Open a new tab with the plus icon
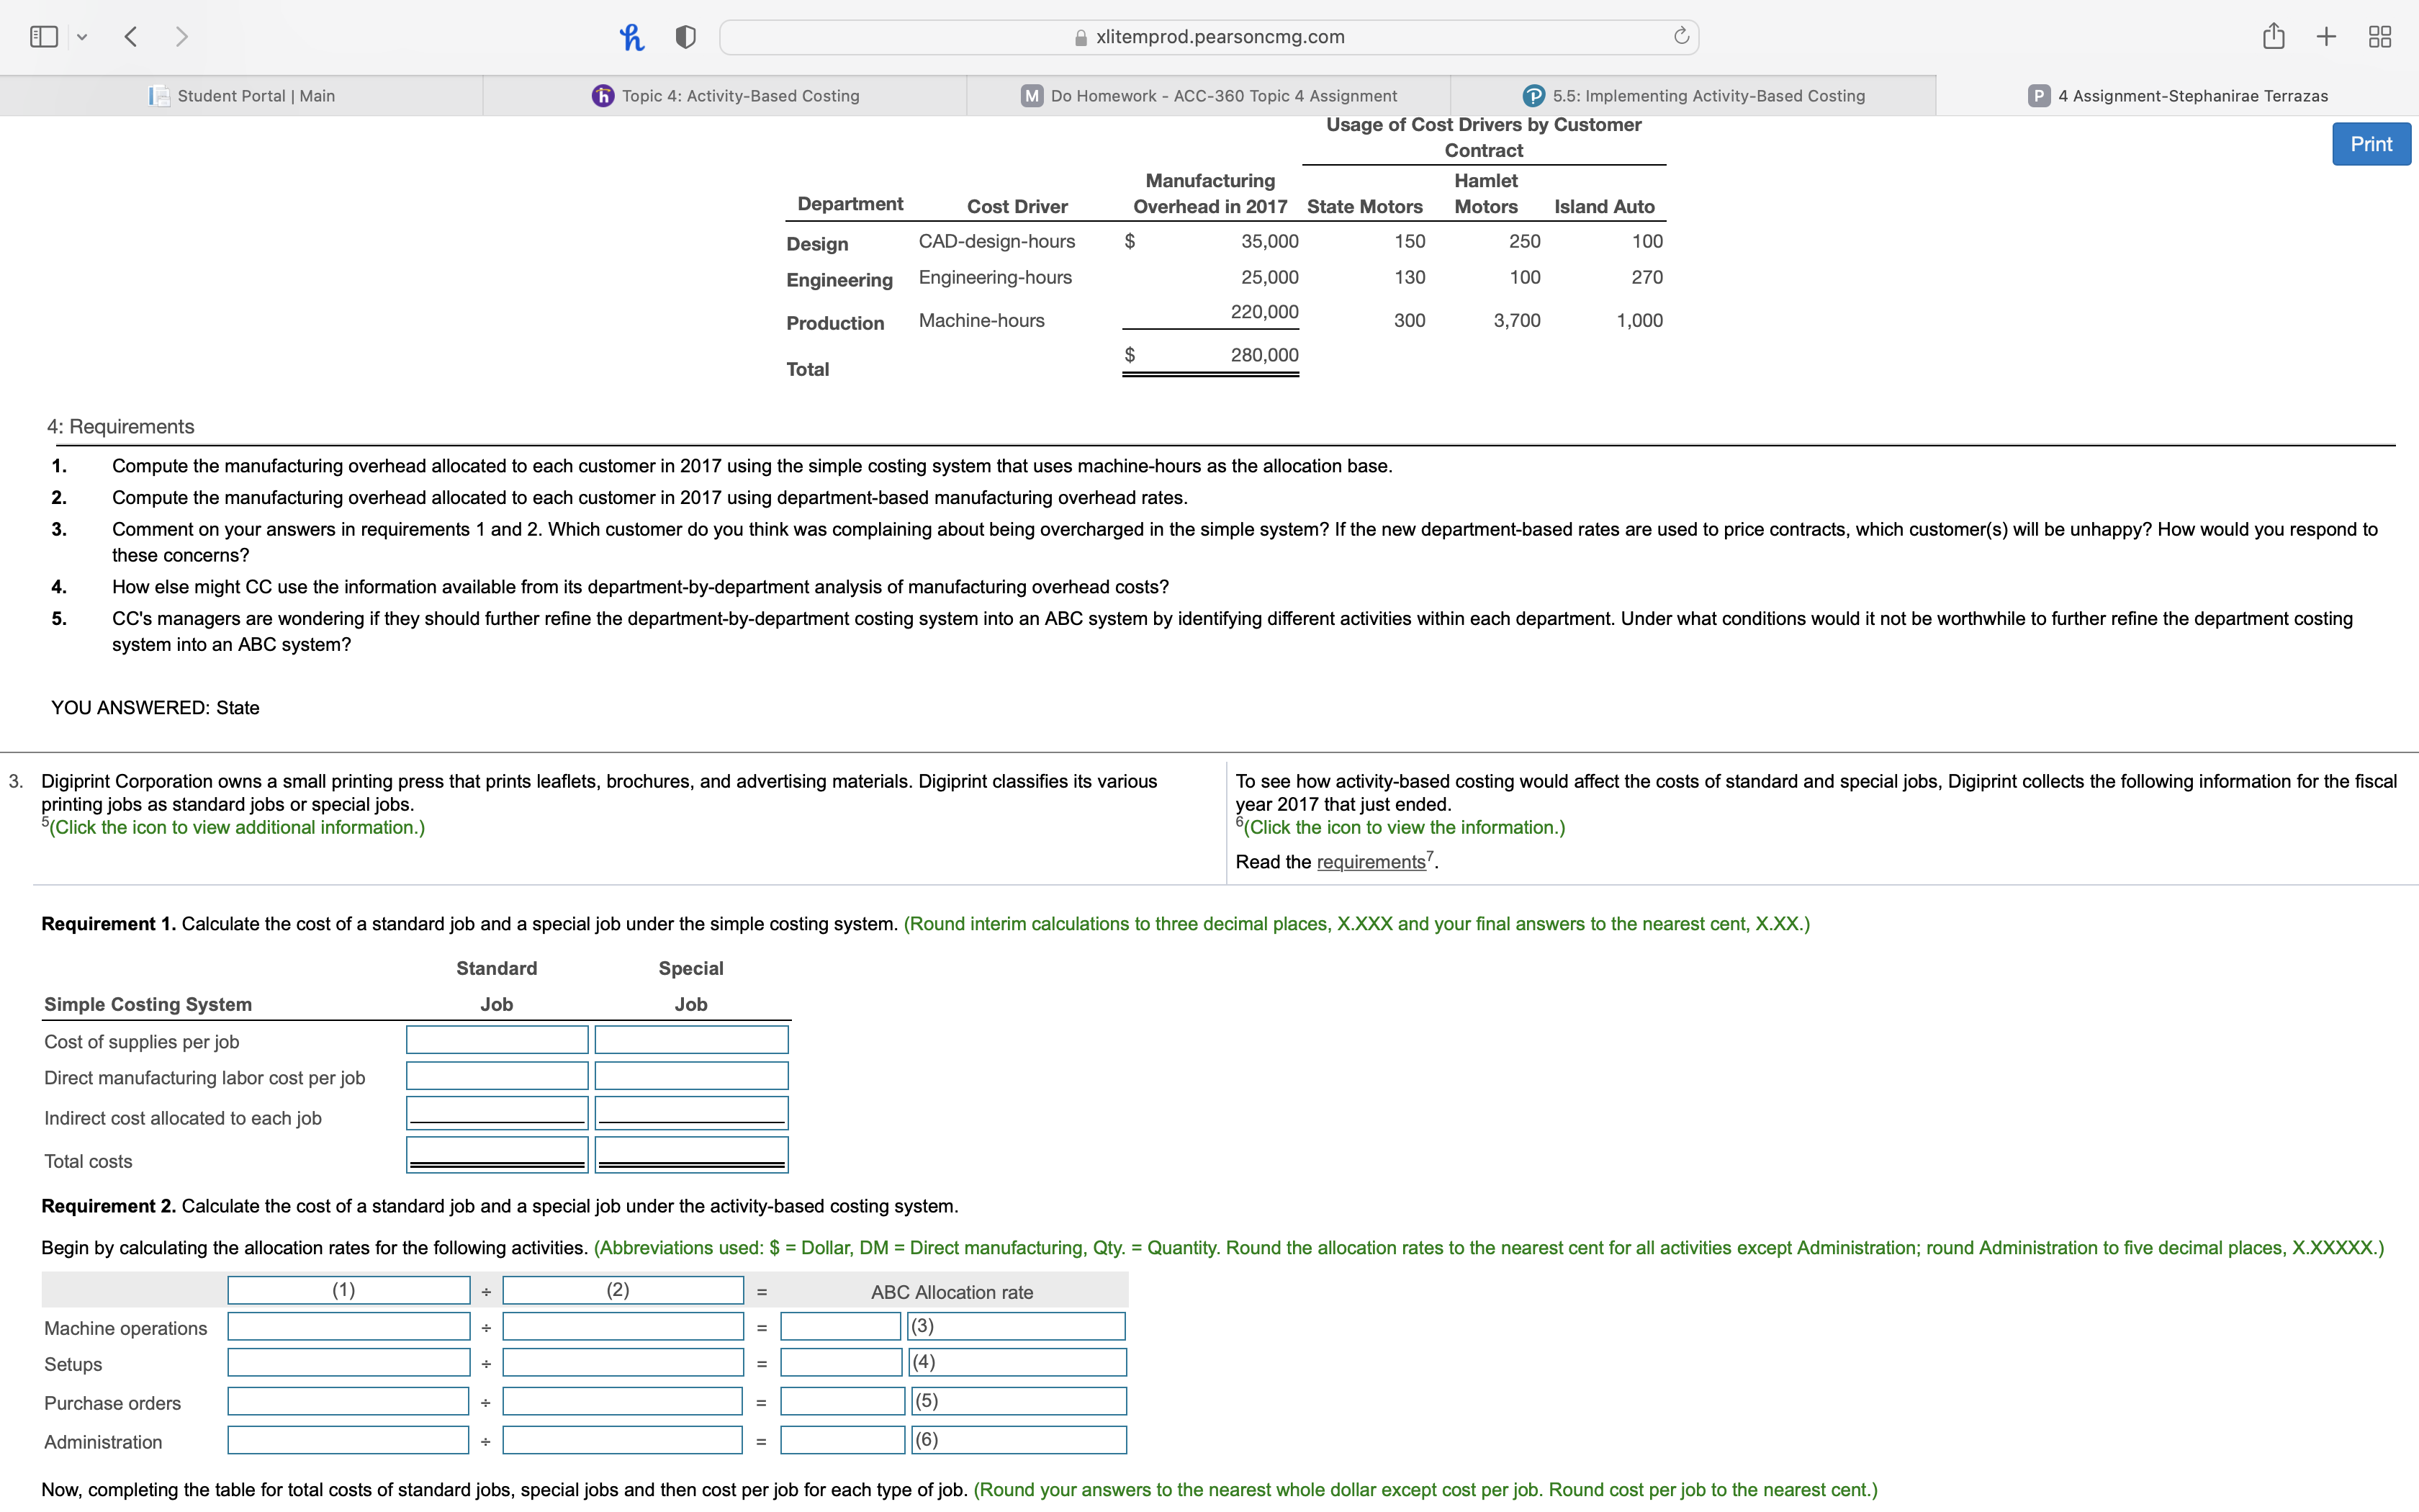2419x1512 pixels. tap(2326, 37)
